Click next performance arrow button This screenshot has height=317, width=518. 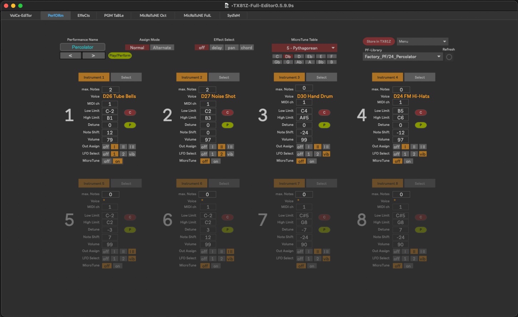tap(93, 55)
